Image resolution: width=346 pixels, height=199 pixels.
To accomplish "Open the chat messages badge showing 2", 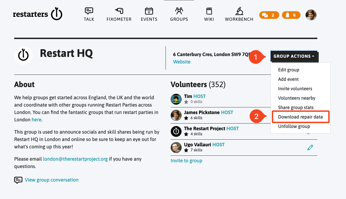I will coord(269,15).
